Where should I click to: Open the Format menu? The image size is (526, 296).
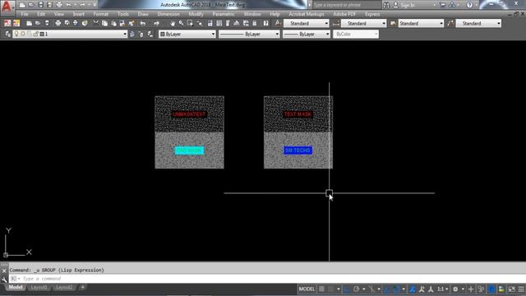pos(100,14)
